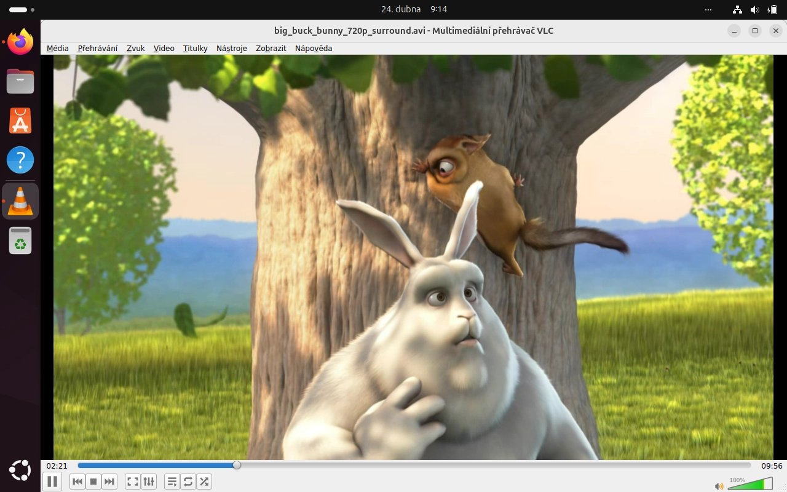Open the Média menu

(x=58, y=48)
